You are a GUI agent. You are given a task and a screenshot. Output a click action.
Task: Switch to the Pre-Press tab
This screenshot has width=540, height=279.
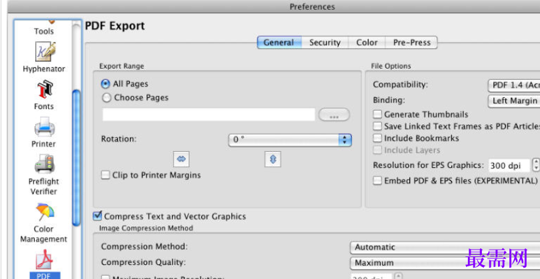point(411,43)
